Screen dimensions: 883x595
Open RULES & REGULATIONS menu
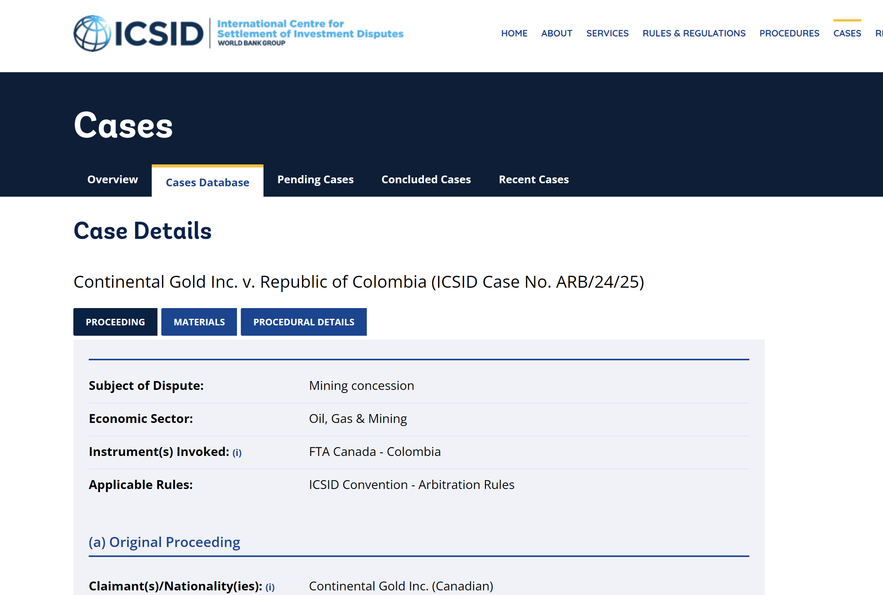click(694, 33)
